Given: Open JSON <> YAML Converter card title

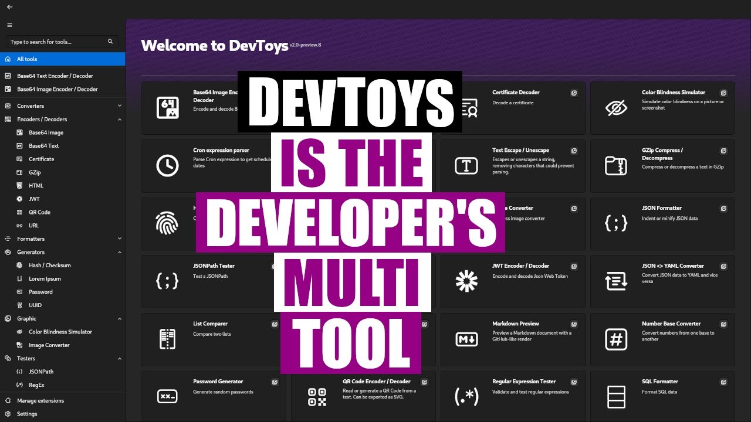Looking at the screenshot, I should [672, 266].
